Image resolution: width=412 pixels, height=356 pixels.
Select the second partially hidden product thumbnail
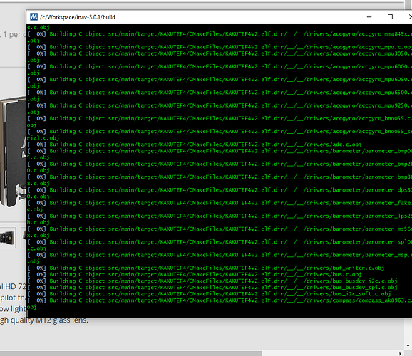click(24, 238)
